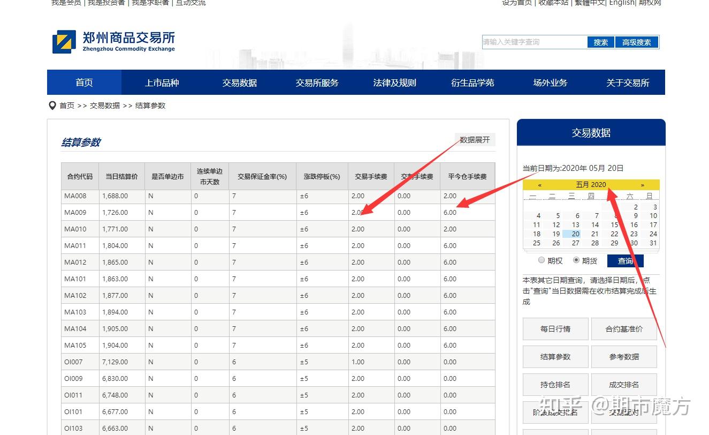Click the 交易数据 breadcrumb link

[x=105, y=106]
